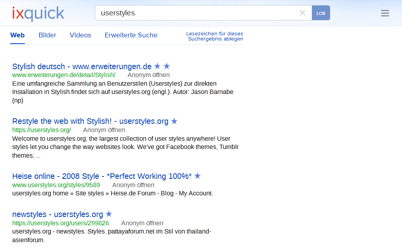Click Anonym öffnen for the erweiterungen.de result

(149, 75)
